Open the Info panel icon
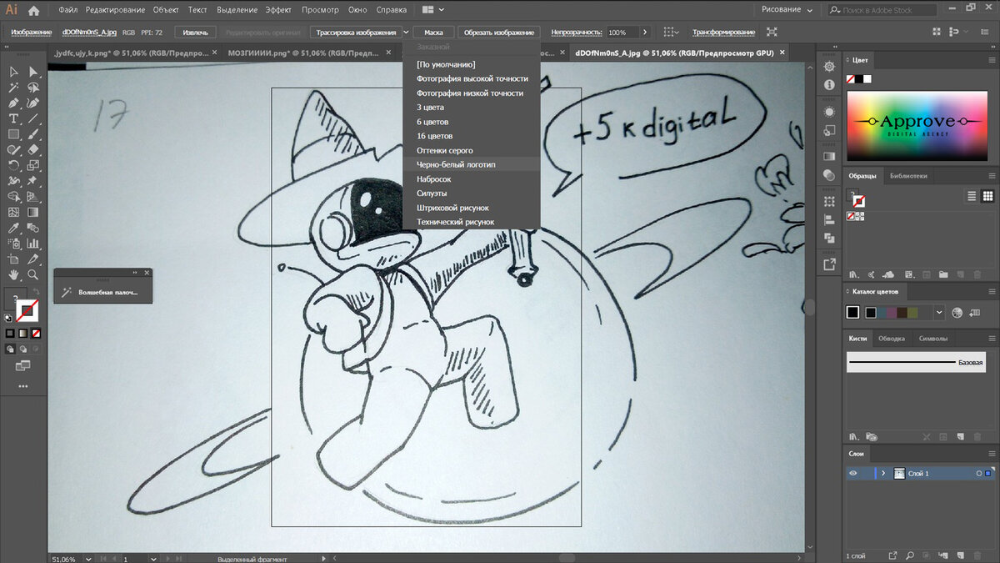This screenshot has height=563, width=1000. (x=829, y=85)
